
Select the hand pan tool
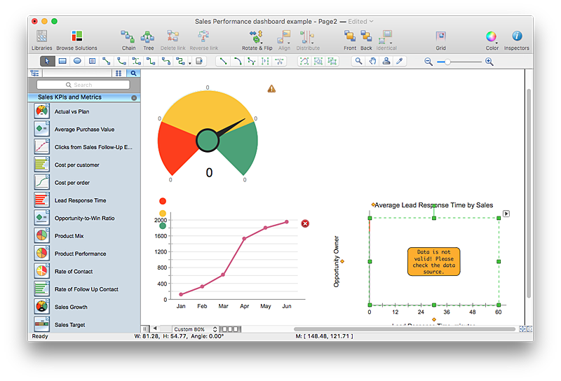(372, 62)
